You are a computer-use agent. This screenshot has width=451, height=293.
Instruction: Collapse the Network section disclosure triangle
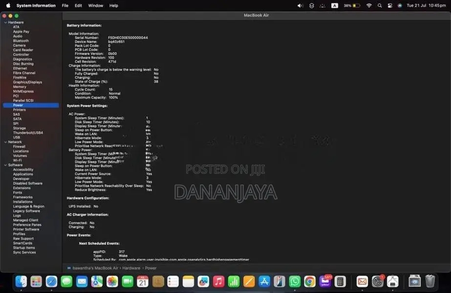[5, 142]
